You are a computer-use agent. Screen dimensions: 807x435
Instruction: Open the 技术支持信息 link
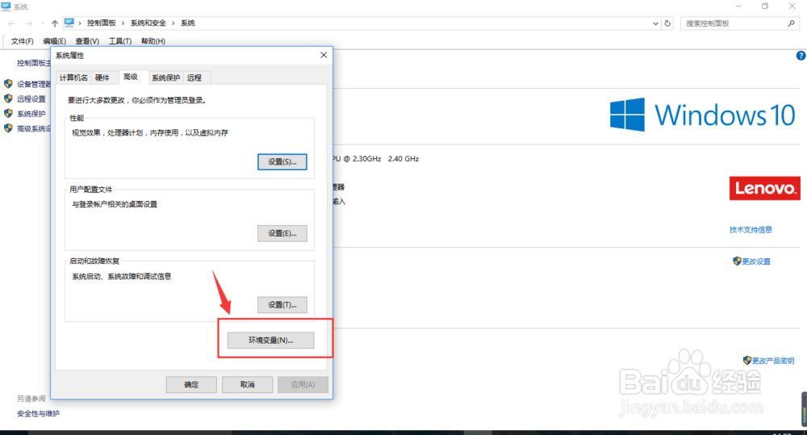click(751, 229)
